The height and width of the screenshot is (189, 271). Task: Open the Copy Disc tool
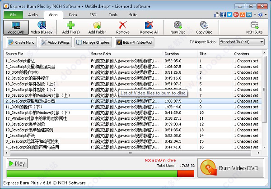[x=204, y=27]
